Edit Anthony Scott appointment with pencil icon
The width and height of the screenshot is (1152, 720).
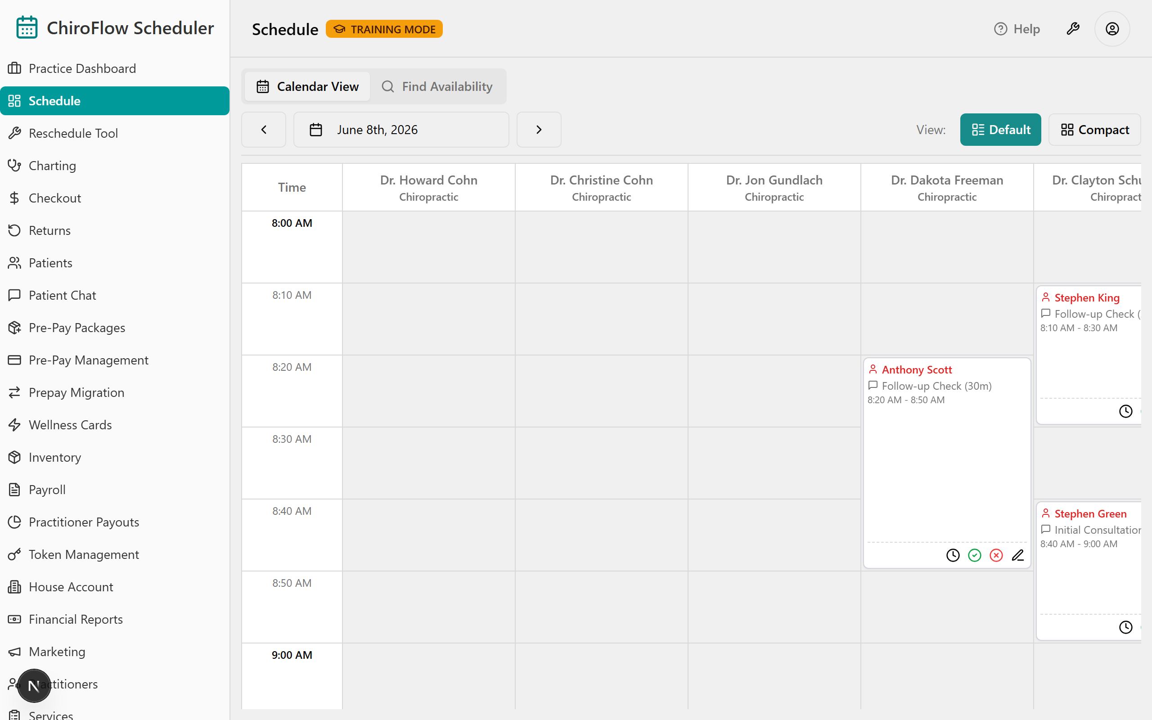click(x=1018, y=555)
